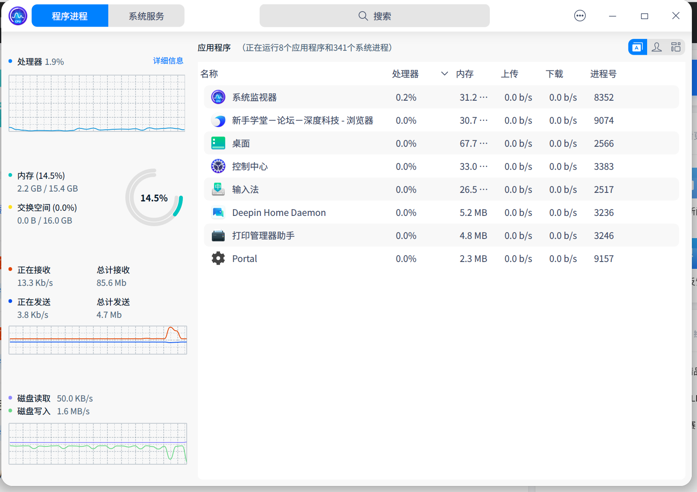Image resolution: width=697 pixels, height=492 pixels.
Task: Sort the list by 内存 column header
Action: 465,73
